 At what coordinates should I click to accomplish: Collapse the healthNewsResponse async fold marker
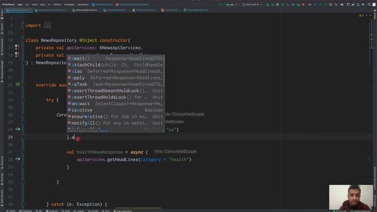(x=24, y=152)
